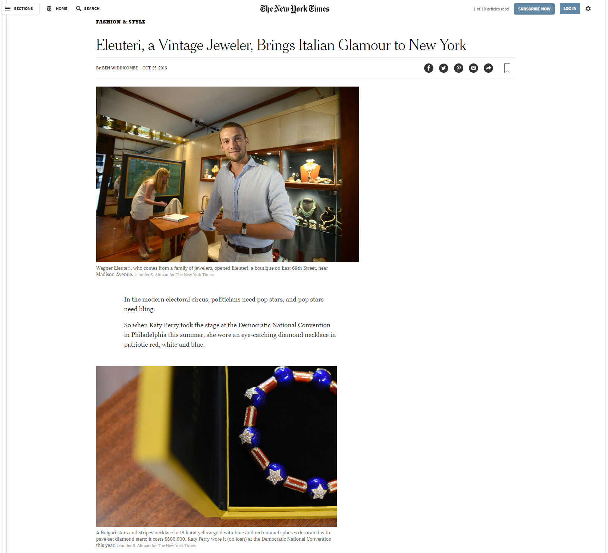Save article with bookmark icon
This screenshot has height=553, width=608.
point(507,68)
